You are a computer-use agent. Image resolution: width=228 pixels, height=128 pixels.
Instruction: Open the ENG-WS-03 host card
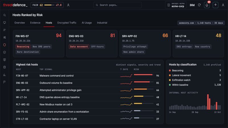[92, 44]
